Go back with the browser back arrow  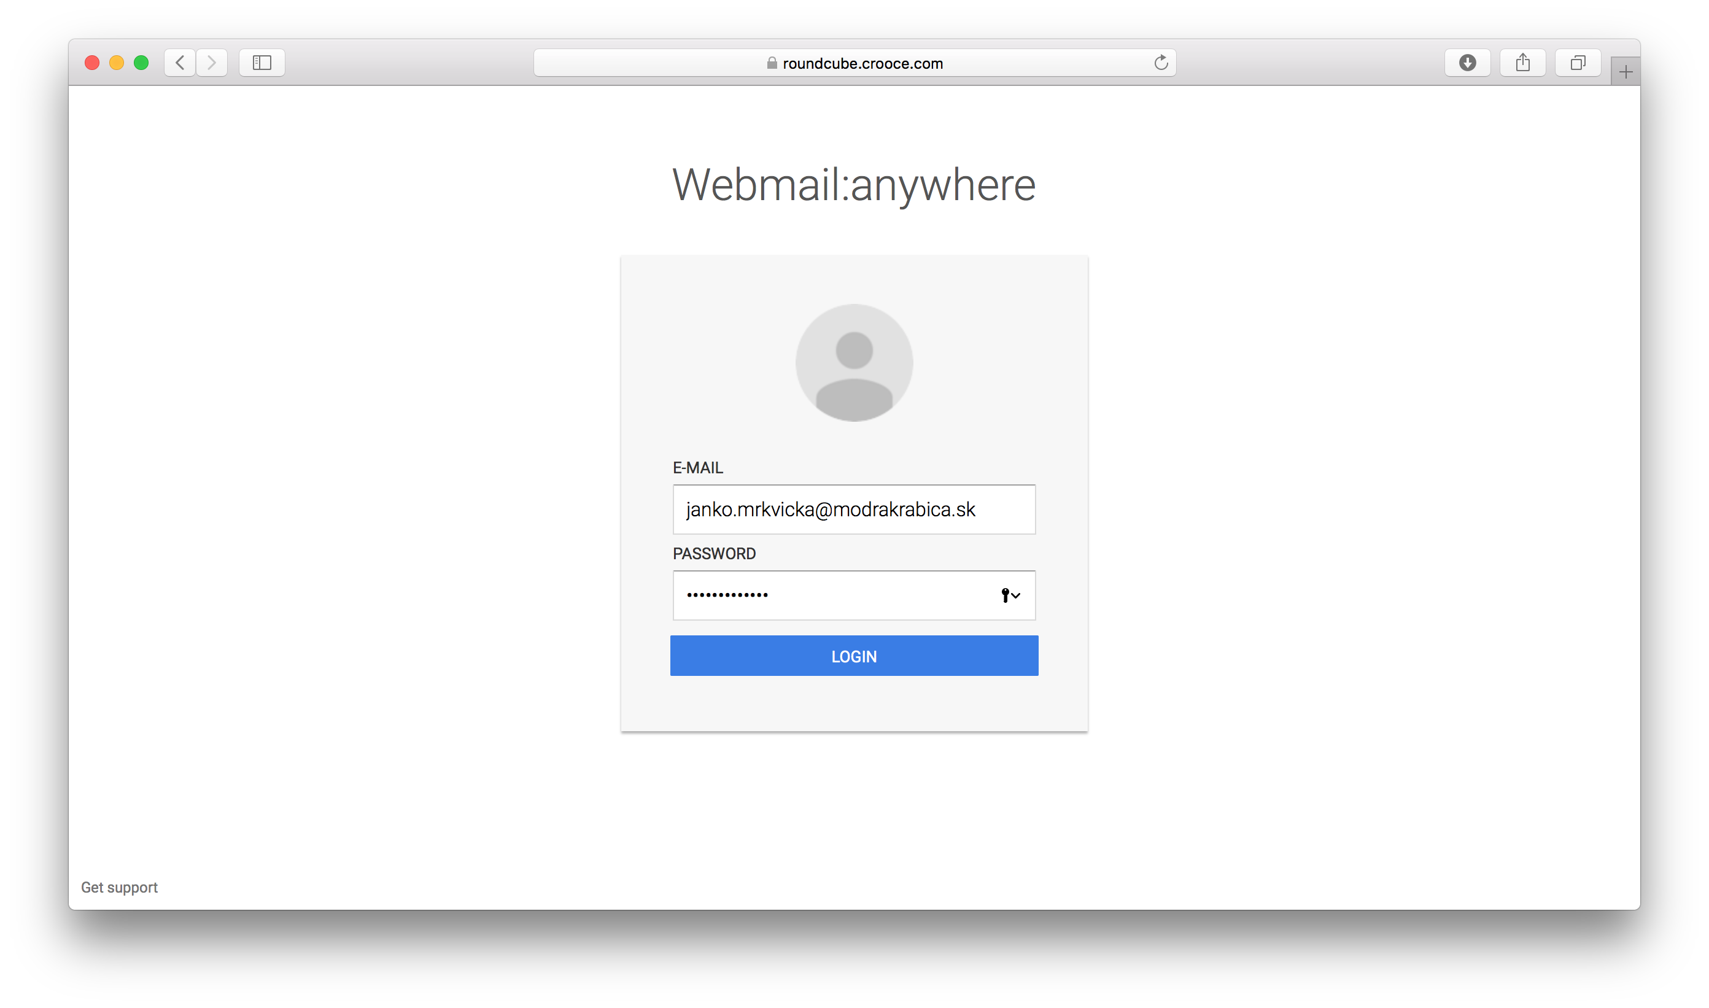tap(180, 63)
